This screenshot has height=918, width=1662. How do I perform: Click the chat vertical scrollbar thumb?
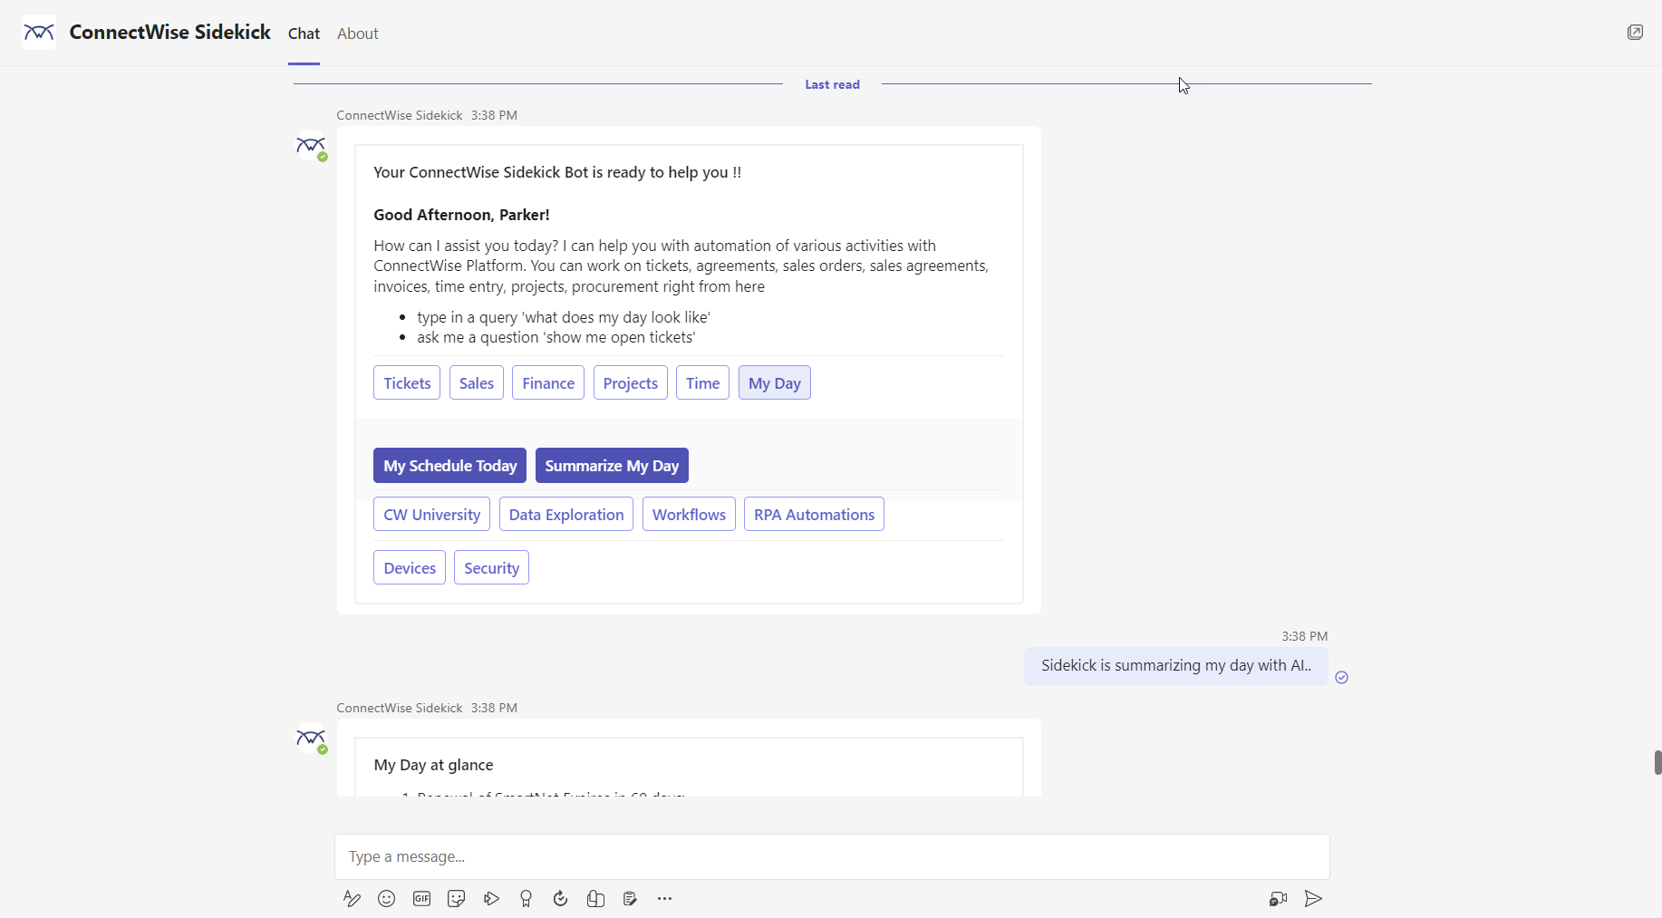pos(1657,762)
